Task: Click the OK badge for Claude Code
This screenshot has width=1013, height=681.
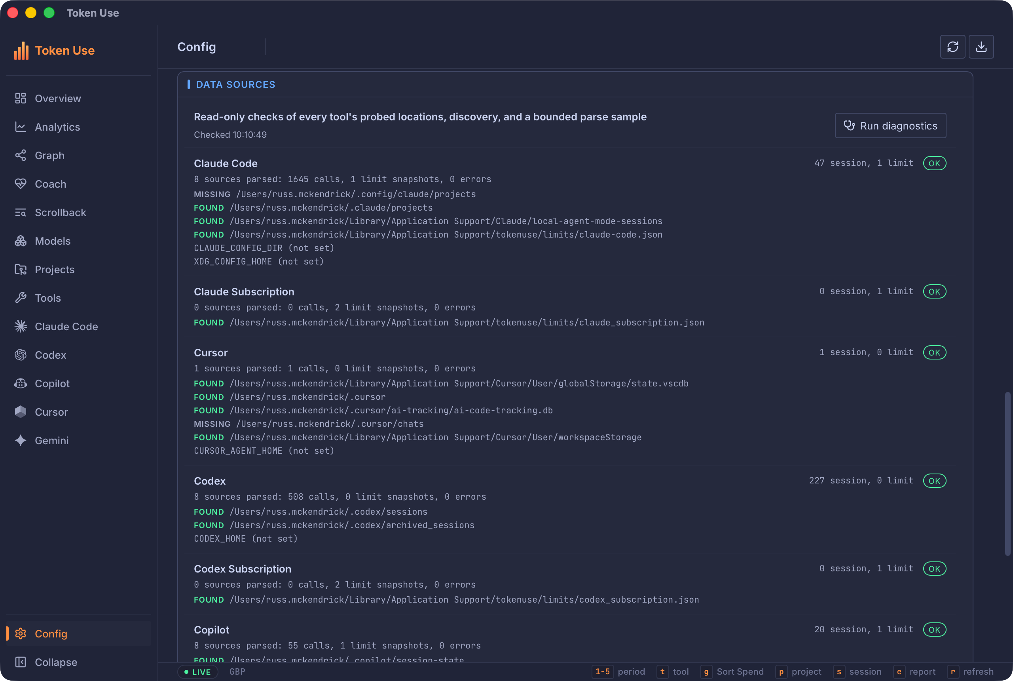Action: [x=934, y=163]
